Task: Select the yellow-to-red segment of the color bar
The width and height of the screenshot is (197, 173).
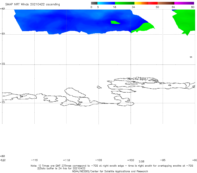Action: pos(146,3)
